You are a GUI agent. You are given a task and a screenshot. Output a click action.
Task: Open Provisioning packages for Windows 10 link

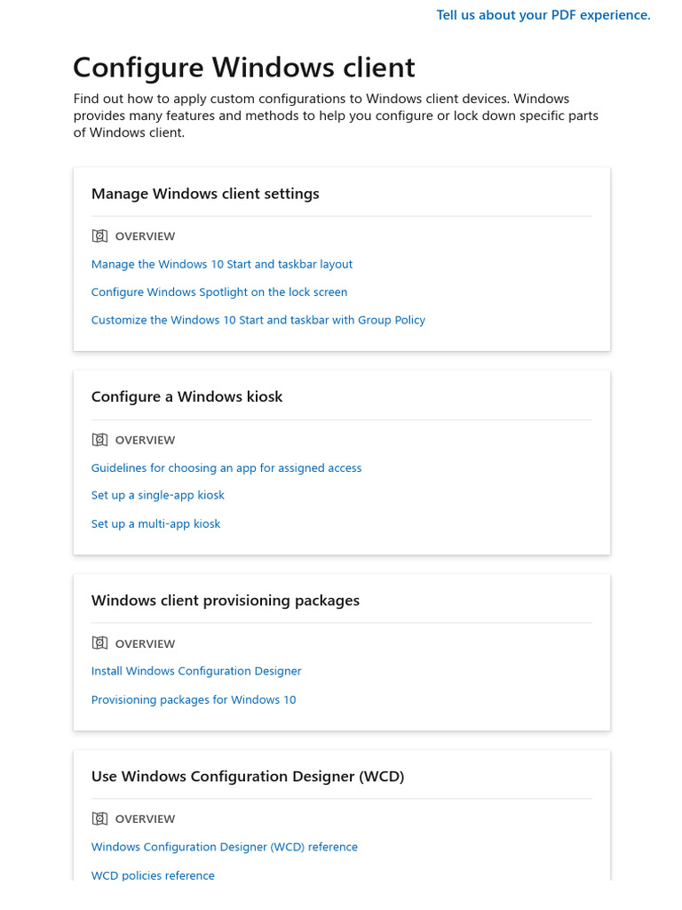coord(194,699)
